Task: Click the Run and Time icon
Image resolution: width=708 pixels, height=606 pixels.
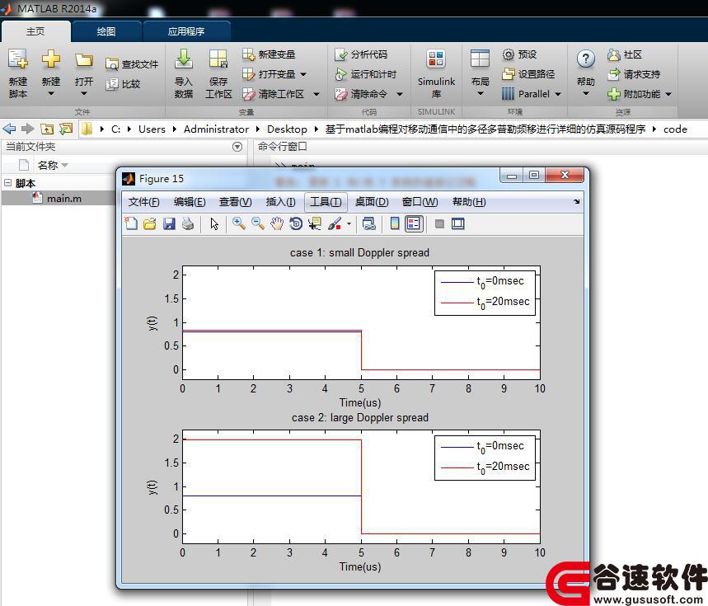Action: (341, 74)
